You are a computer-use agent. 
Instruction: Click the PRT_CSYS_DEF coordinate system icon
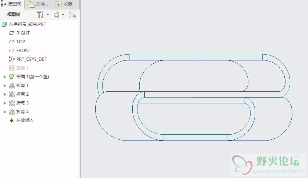coord(12,59)
